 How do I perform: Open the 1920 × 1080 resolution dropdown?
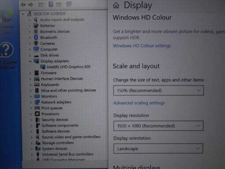[158, 126]
